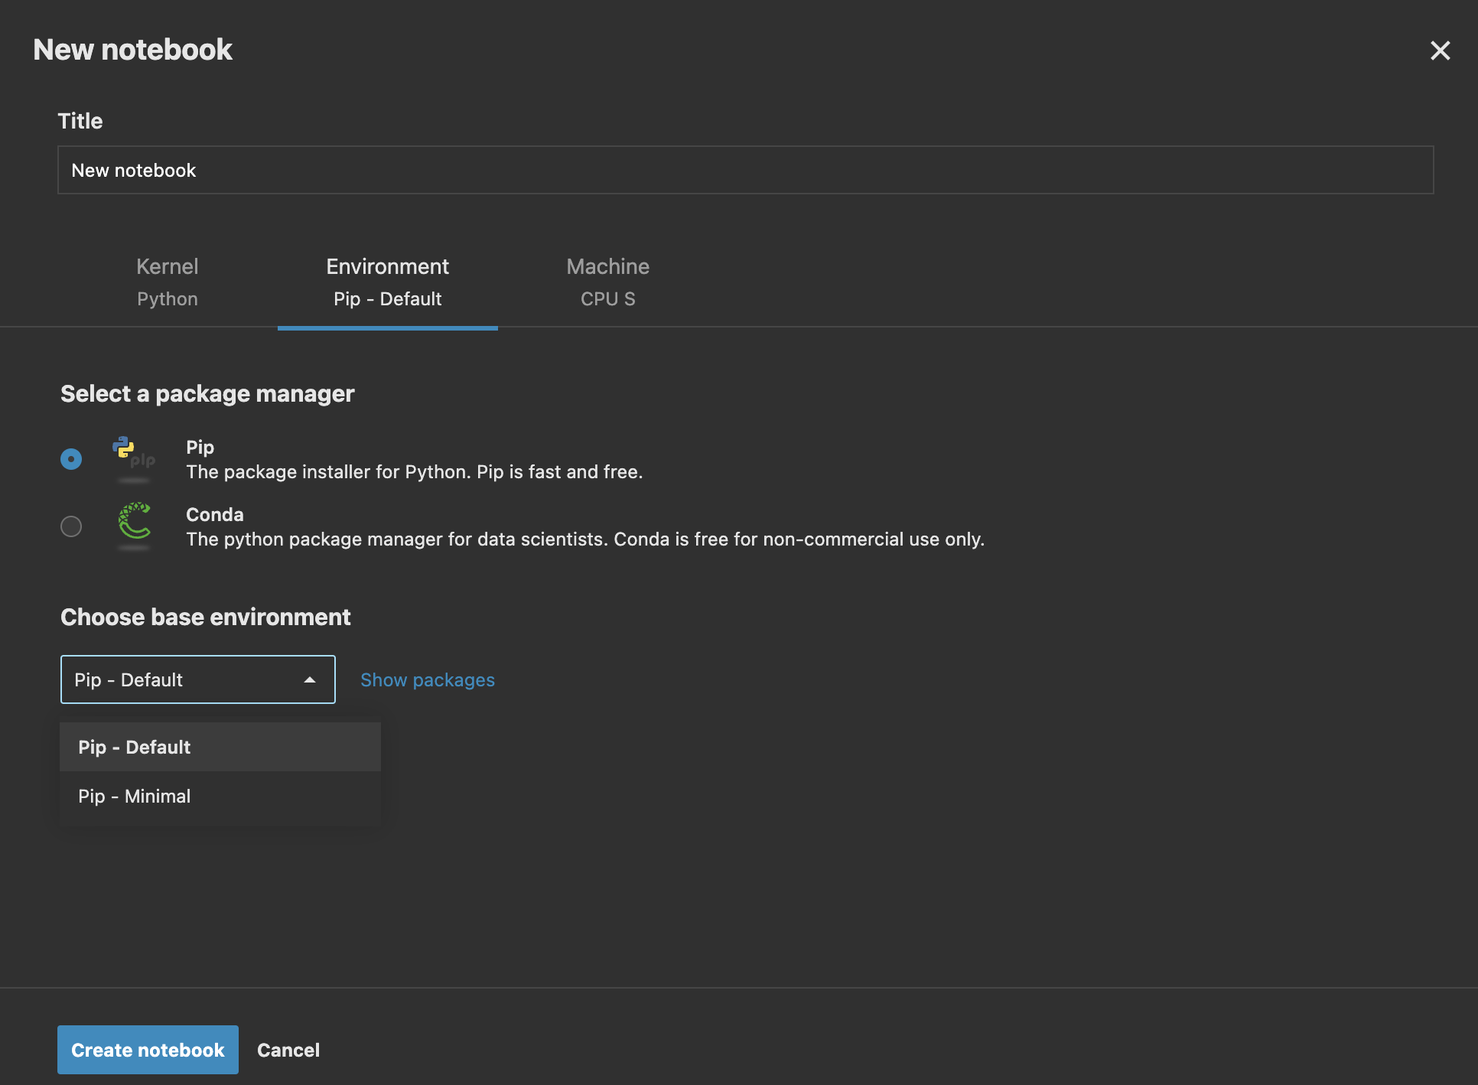Click the Conda snake logo icon
The width and height of the screenshot is (1478, 1085).
(135, 526)
